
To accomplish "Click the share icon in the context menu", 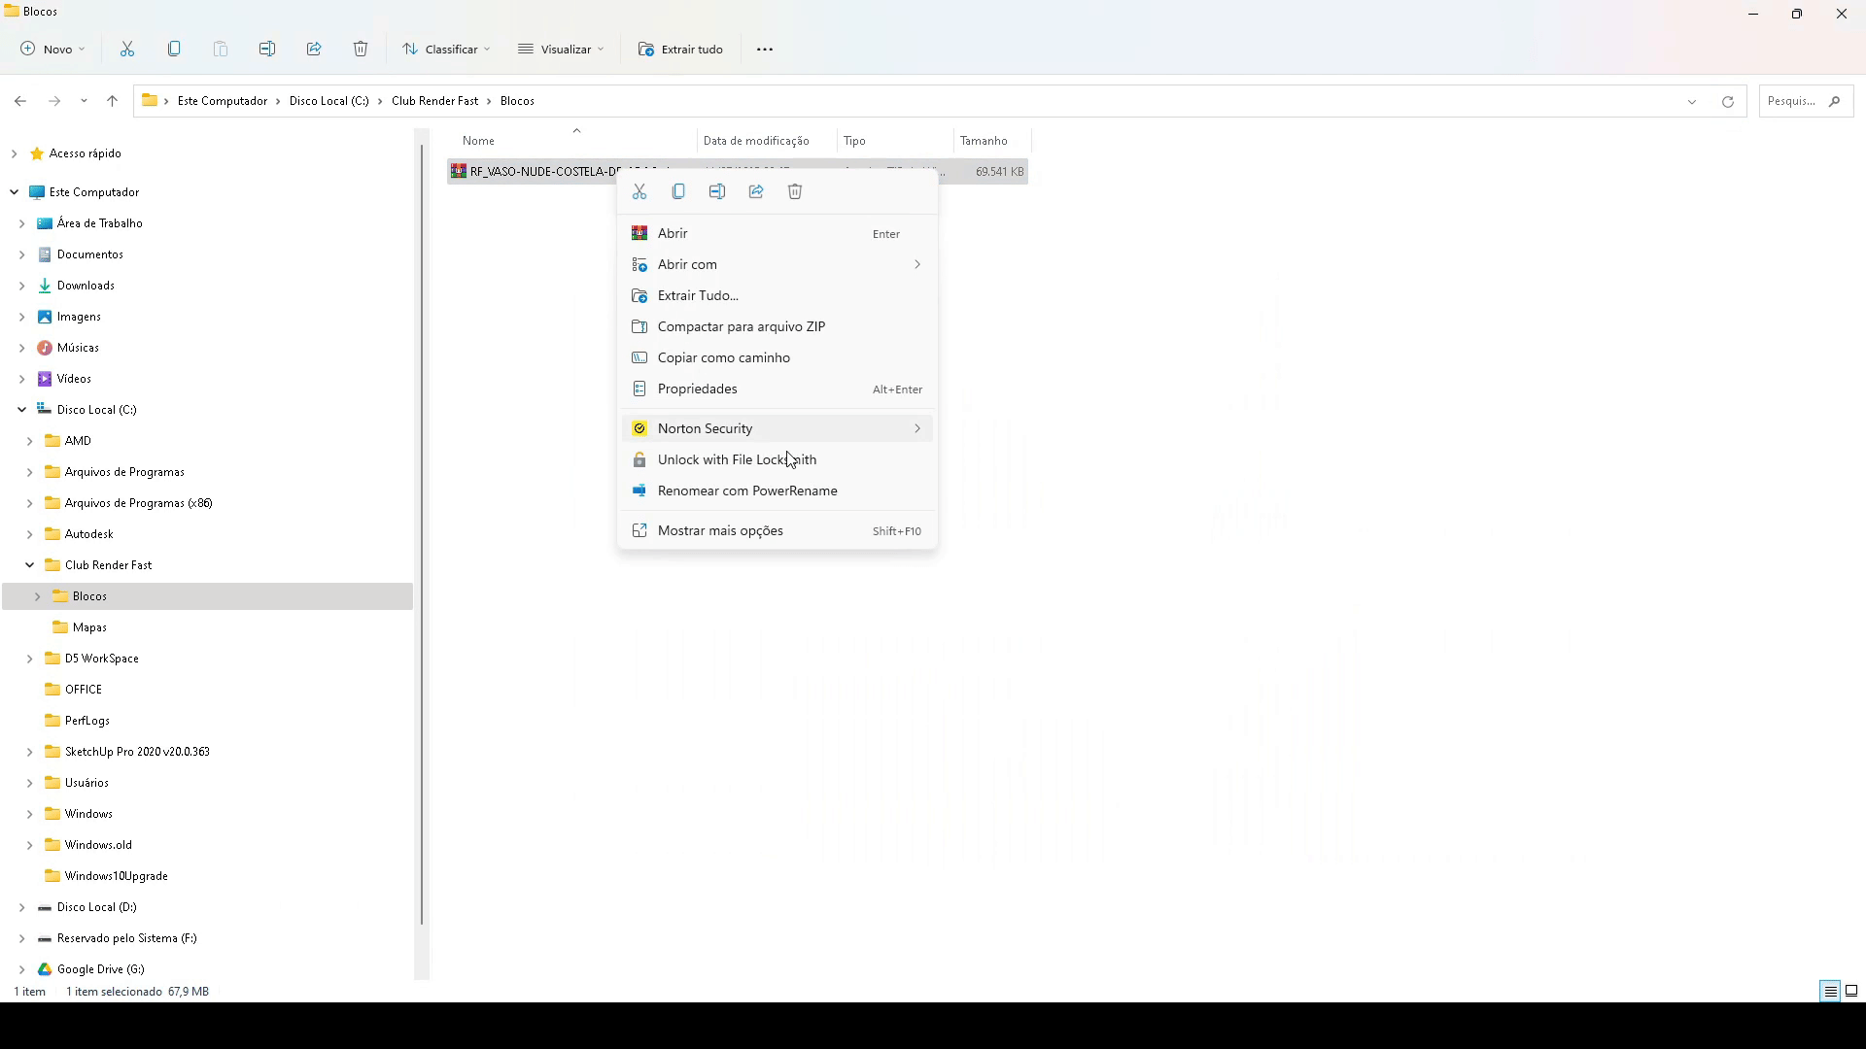I will click(x=756, y=191).
